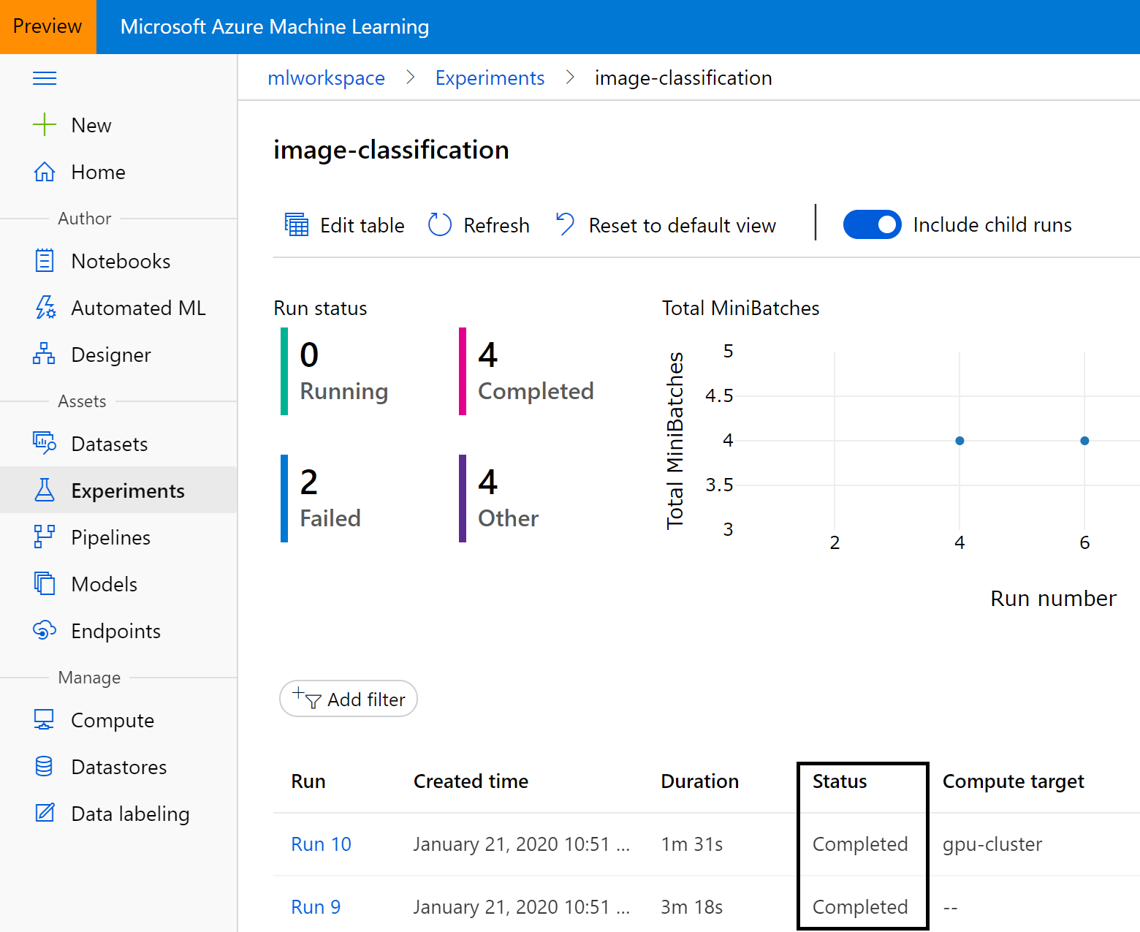Collapse the sidebar with the hamburger menu
This screenshot has height=932, width=1140.
[45, 77]
